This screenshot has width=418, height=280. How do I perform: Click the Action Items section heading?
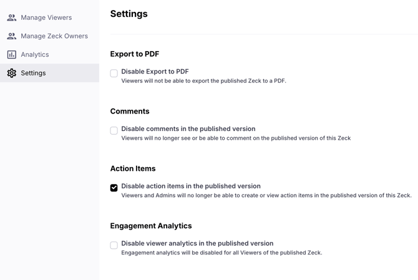pos(133,168)
